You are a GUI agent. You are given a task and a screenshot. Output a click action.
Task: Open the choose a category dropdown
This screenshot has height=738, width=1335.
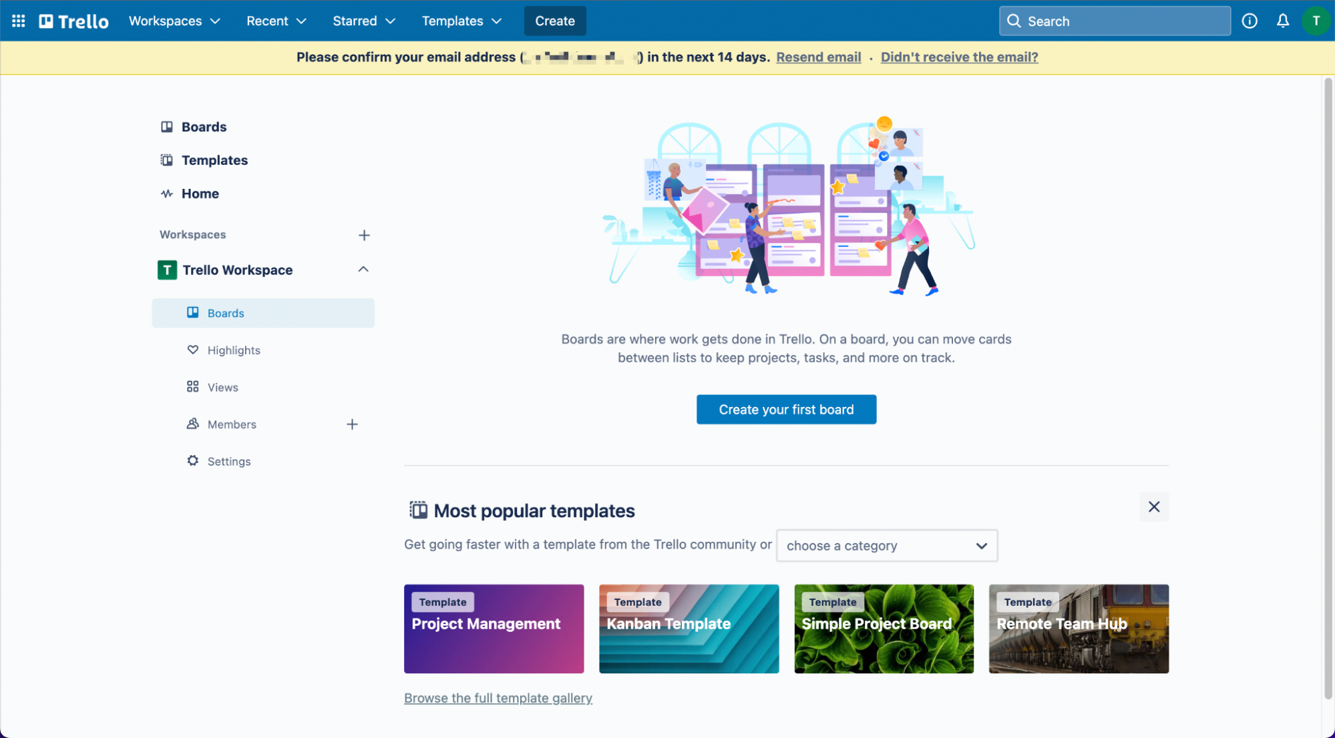(886, 546)
